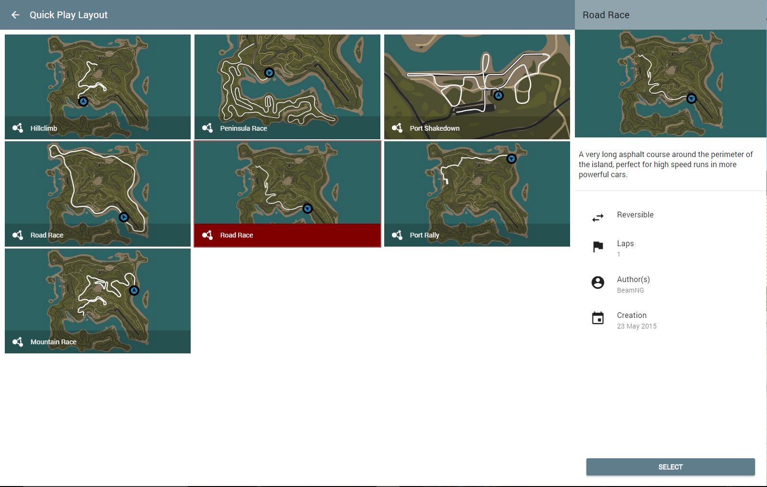Select the Mountain Race layout thumbnail

(x=98, y=301)
